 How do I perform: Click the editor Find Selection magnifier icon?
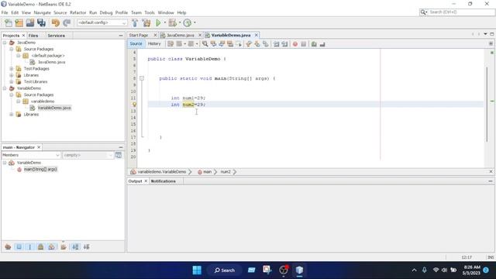[x=205, y=44]
